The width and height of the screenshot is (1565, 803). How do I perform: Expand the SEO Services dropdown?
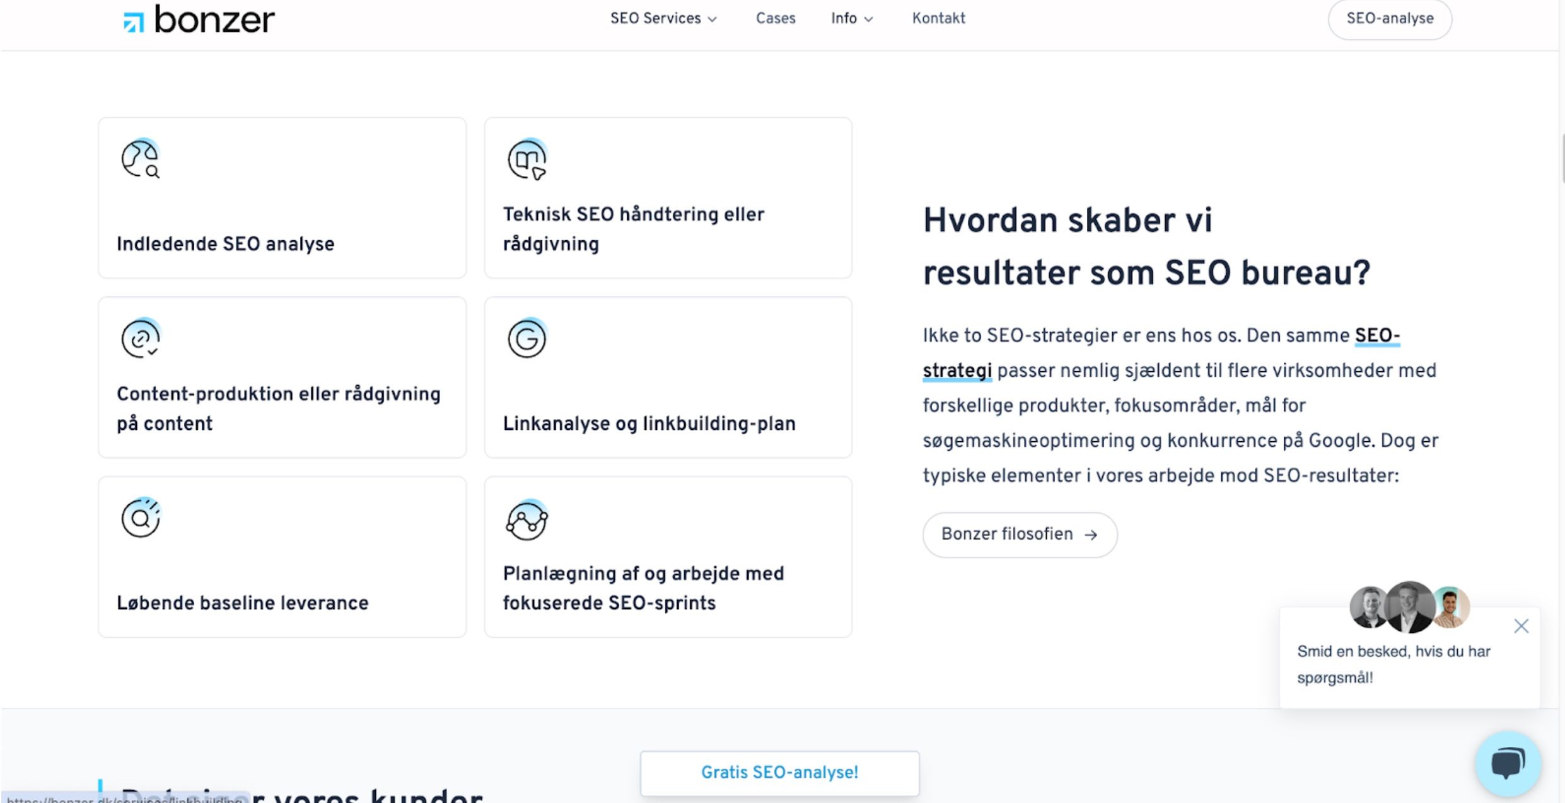[663, 18]
